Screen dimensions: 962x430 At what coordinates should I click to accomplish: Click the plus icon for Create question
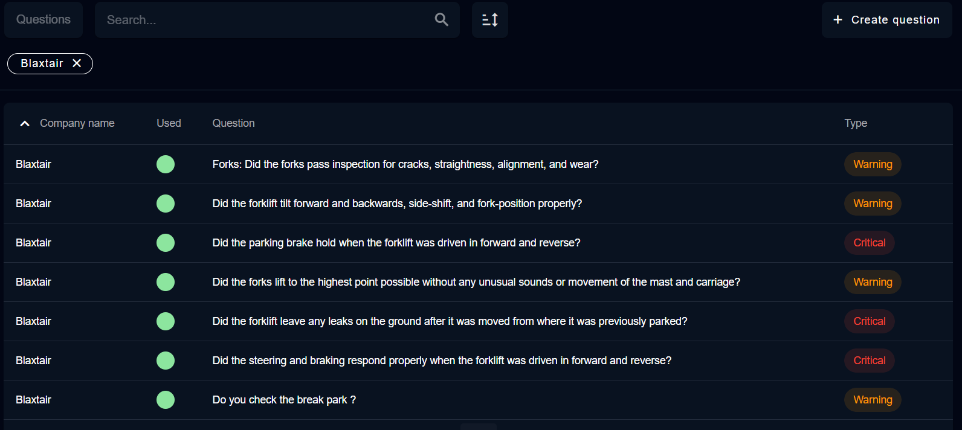(838, 20)
